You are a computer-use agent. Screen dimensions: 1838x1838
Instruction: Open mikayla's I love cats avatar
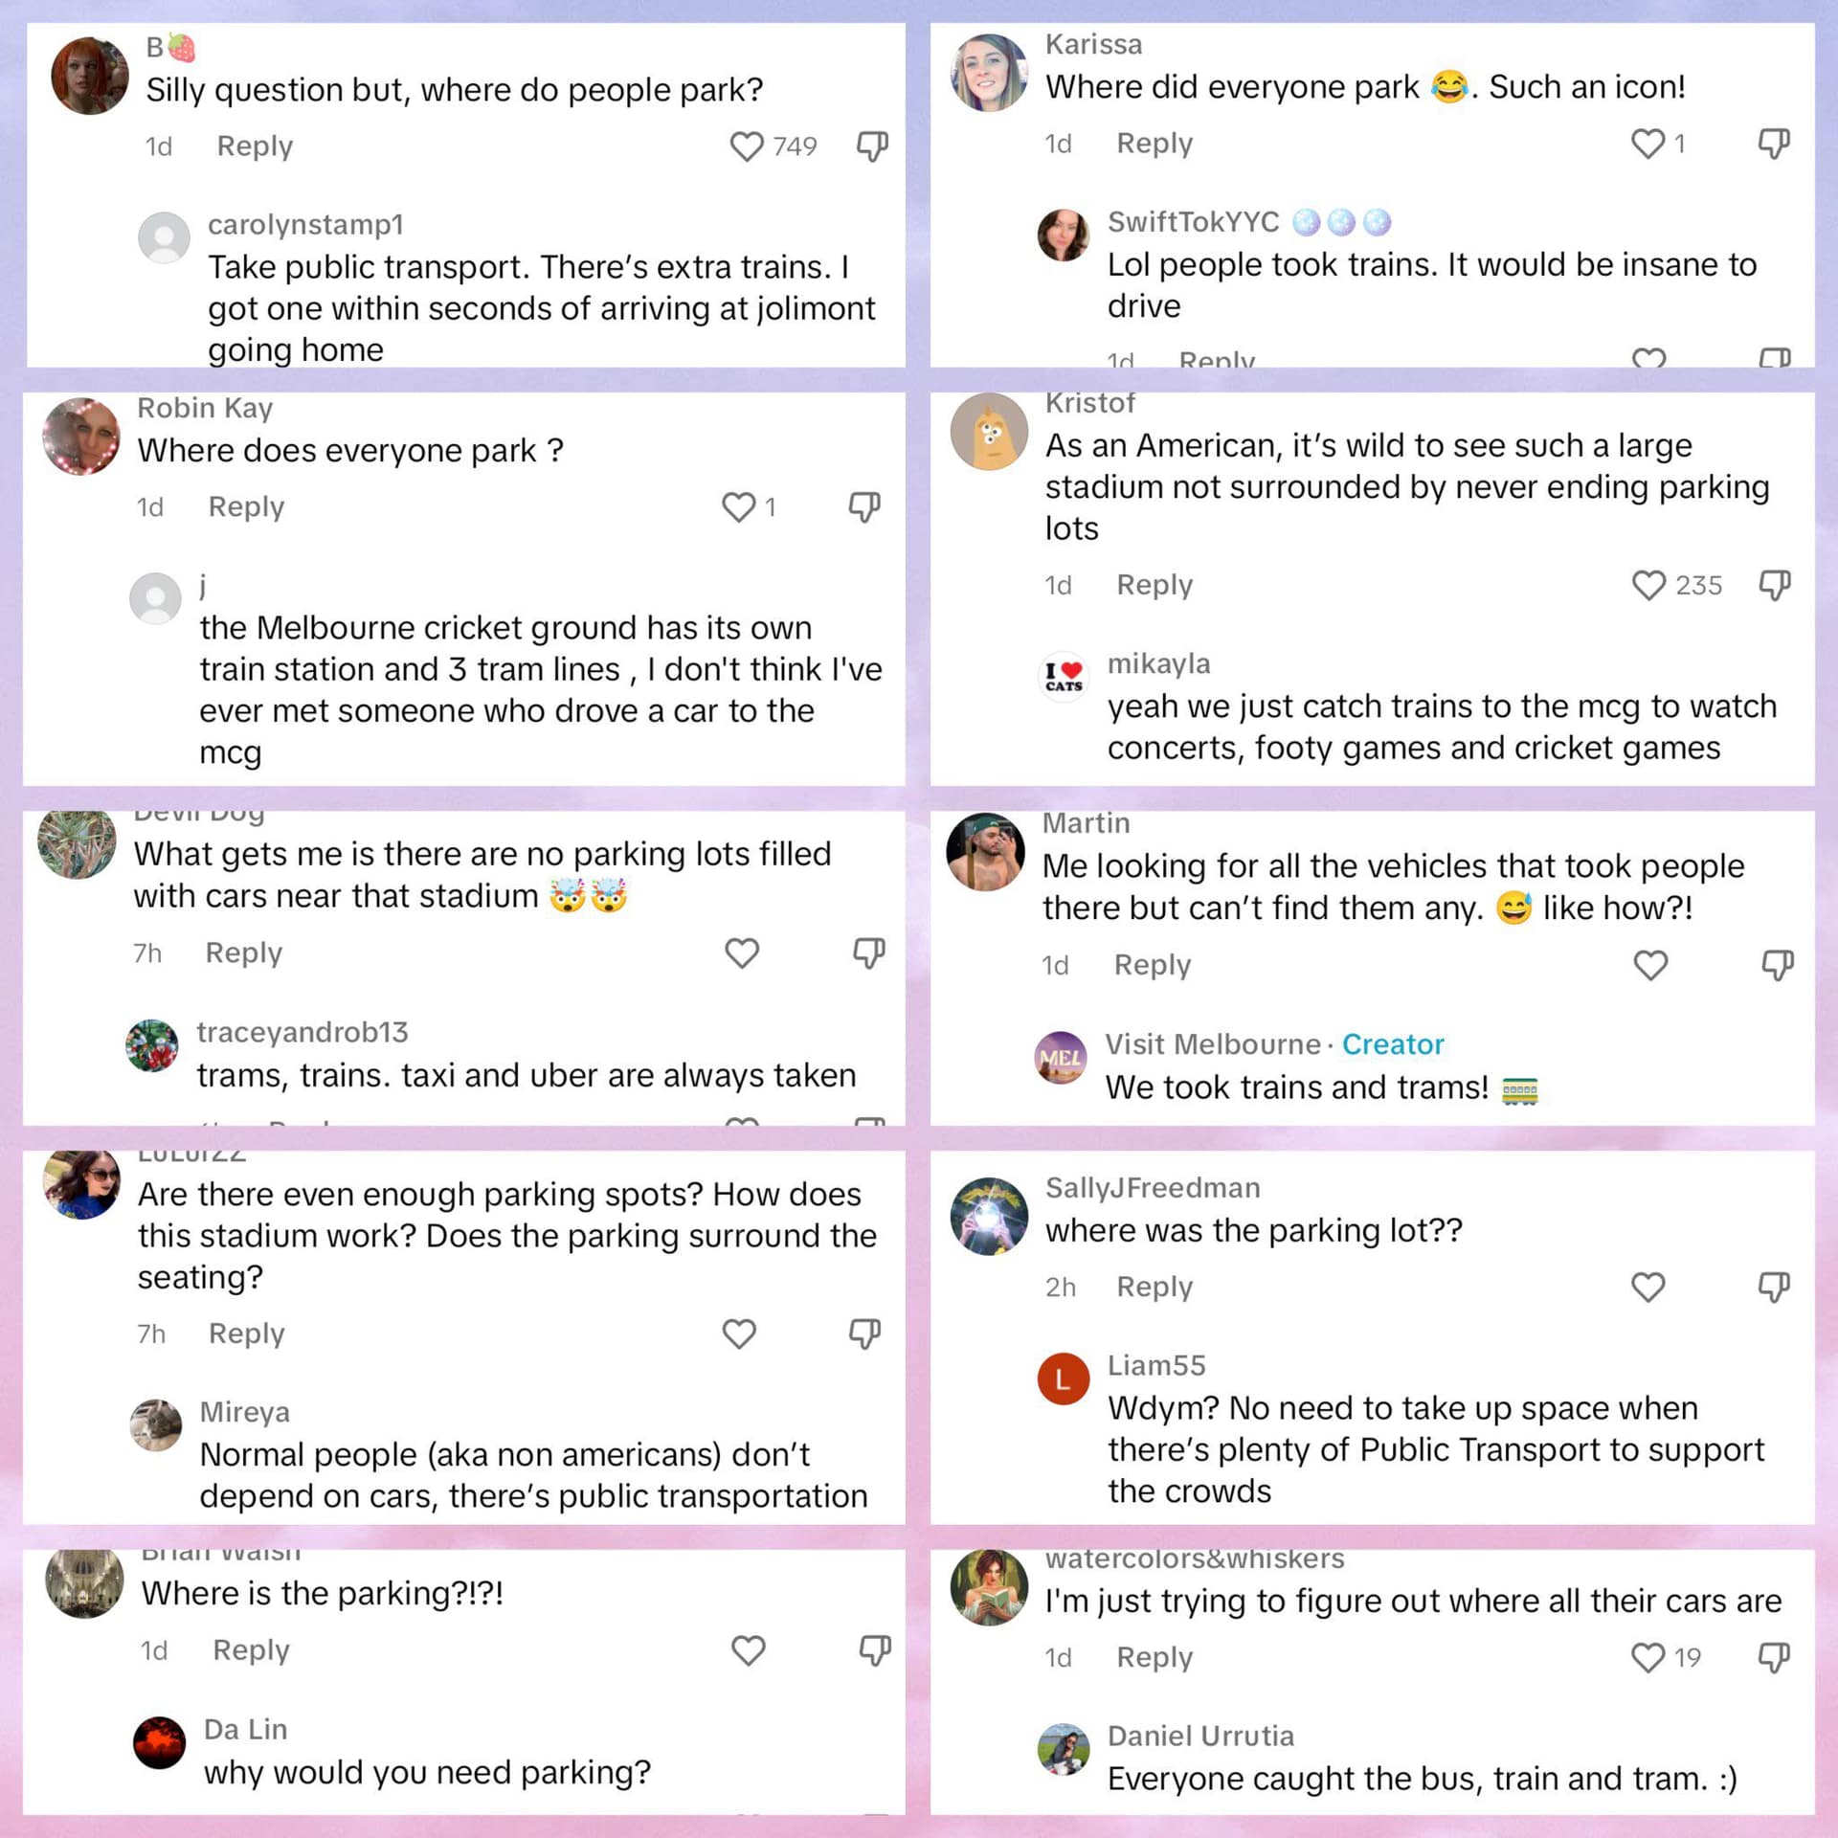click(x=1064, y=676)
